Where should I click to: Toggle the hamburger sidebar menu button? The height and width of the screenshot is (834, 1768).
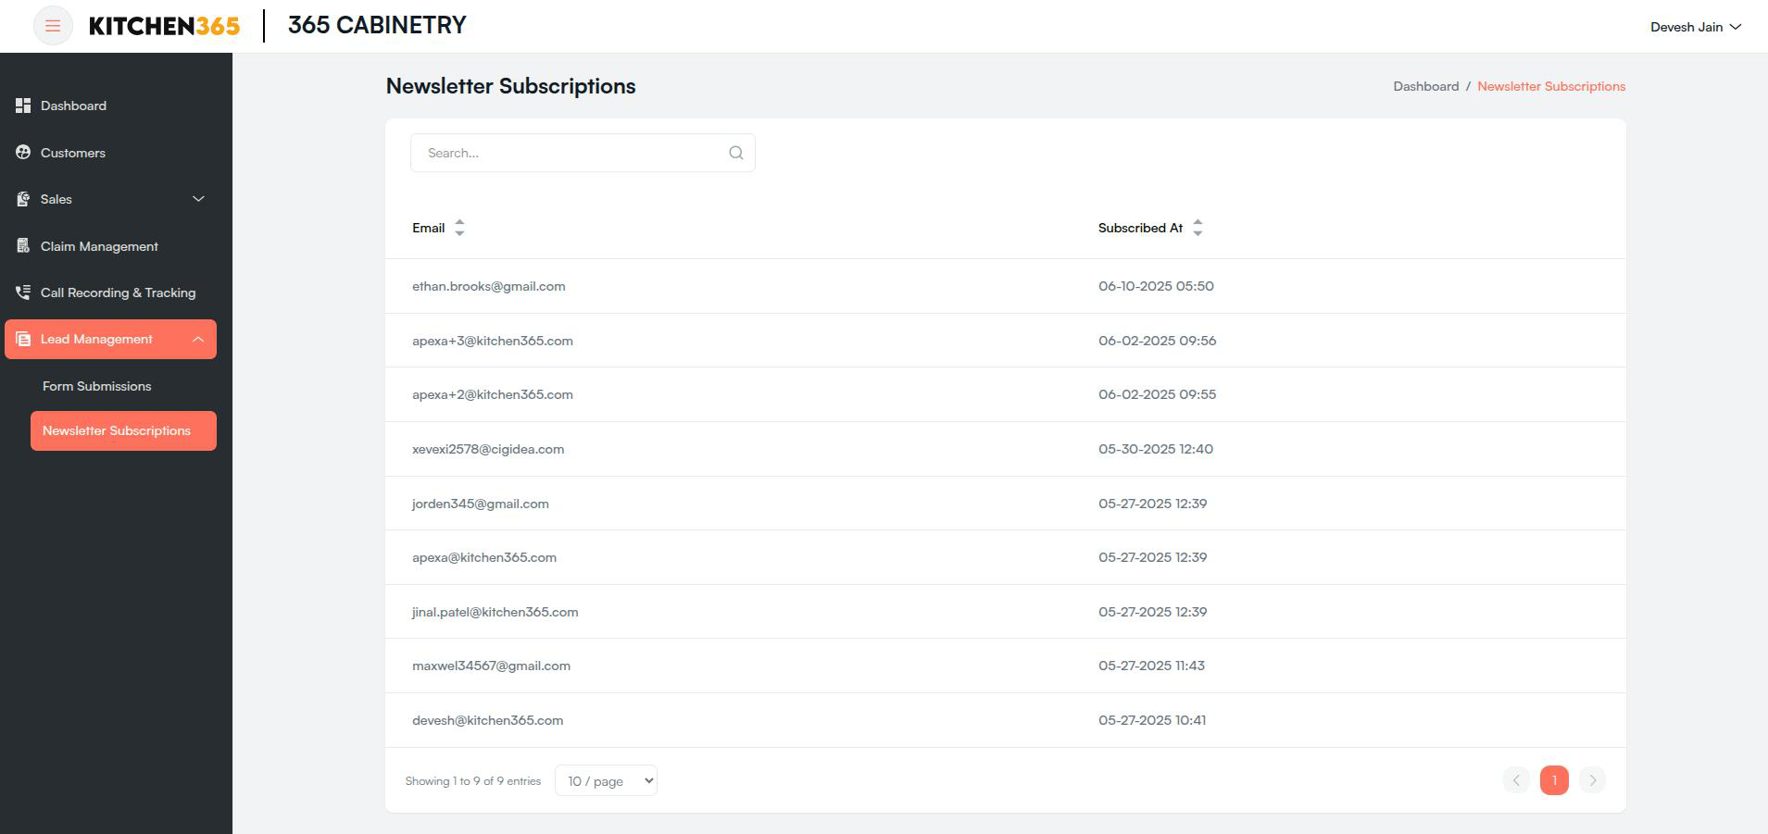pos(53,26)
